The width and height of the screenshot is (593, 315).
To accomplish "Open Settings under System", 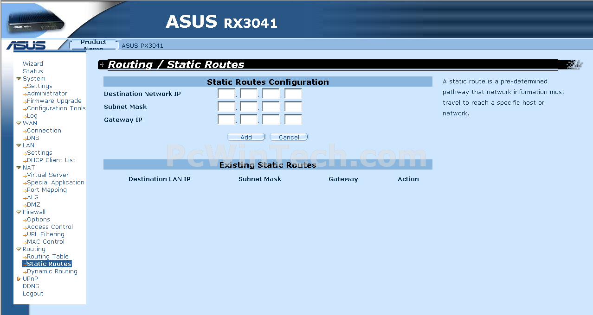I will [x=39, y=86].
